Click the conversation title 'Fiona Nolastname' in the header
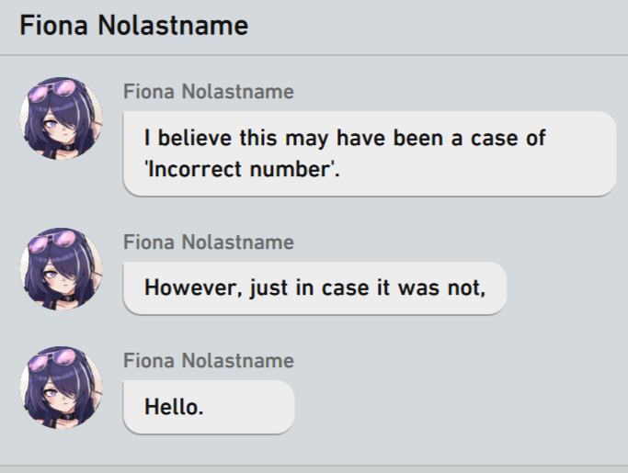This screenshot has width=628, height=473. (133, 26)
